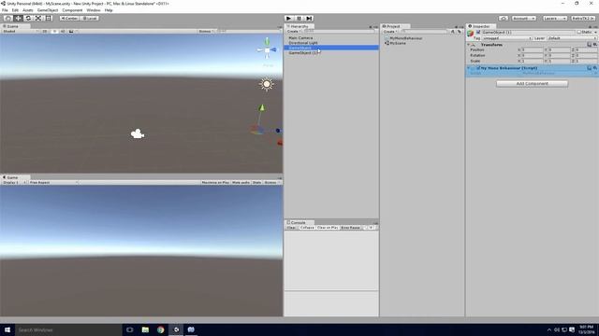Screen dimensions: 599x336
Task: Select the Hand tool in toolbar
Action: (7, 19)
